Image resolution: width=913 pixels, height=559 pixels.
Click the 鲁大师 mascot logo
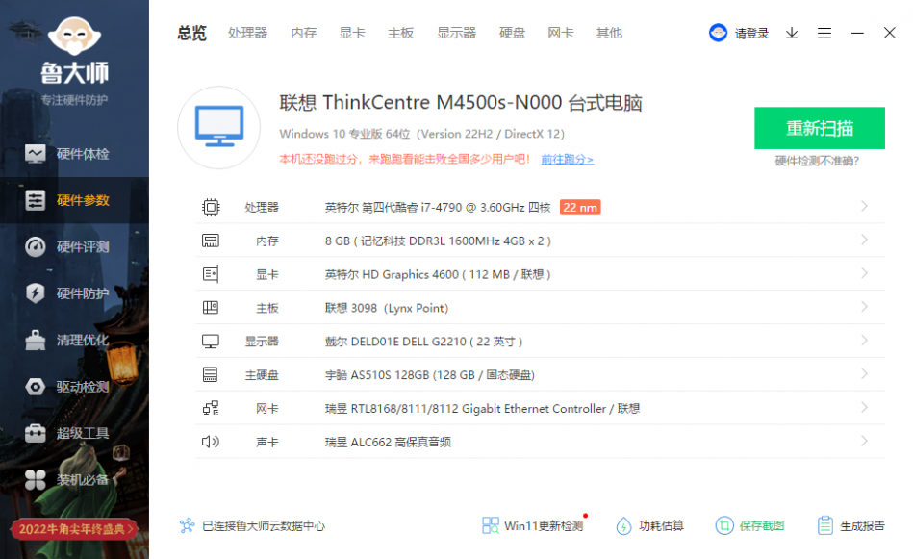[74, 38]
